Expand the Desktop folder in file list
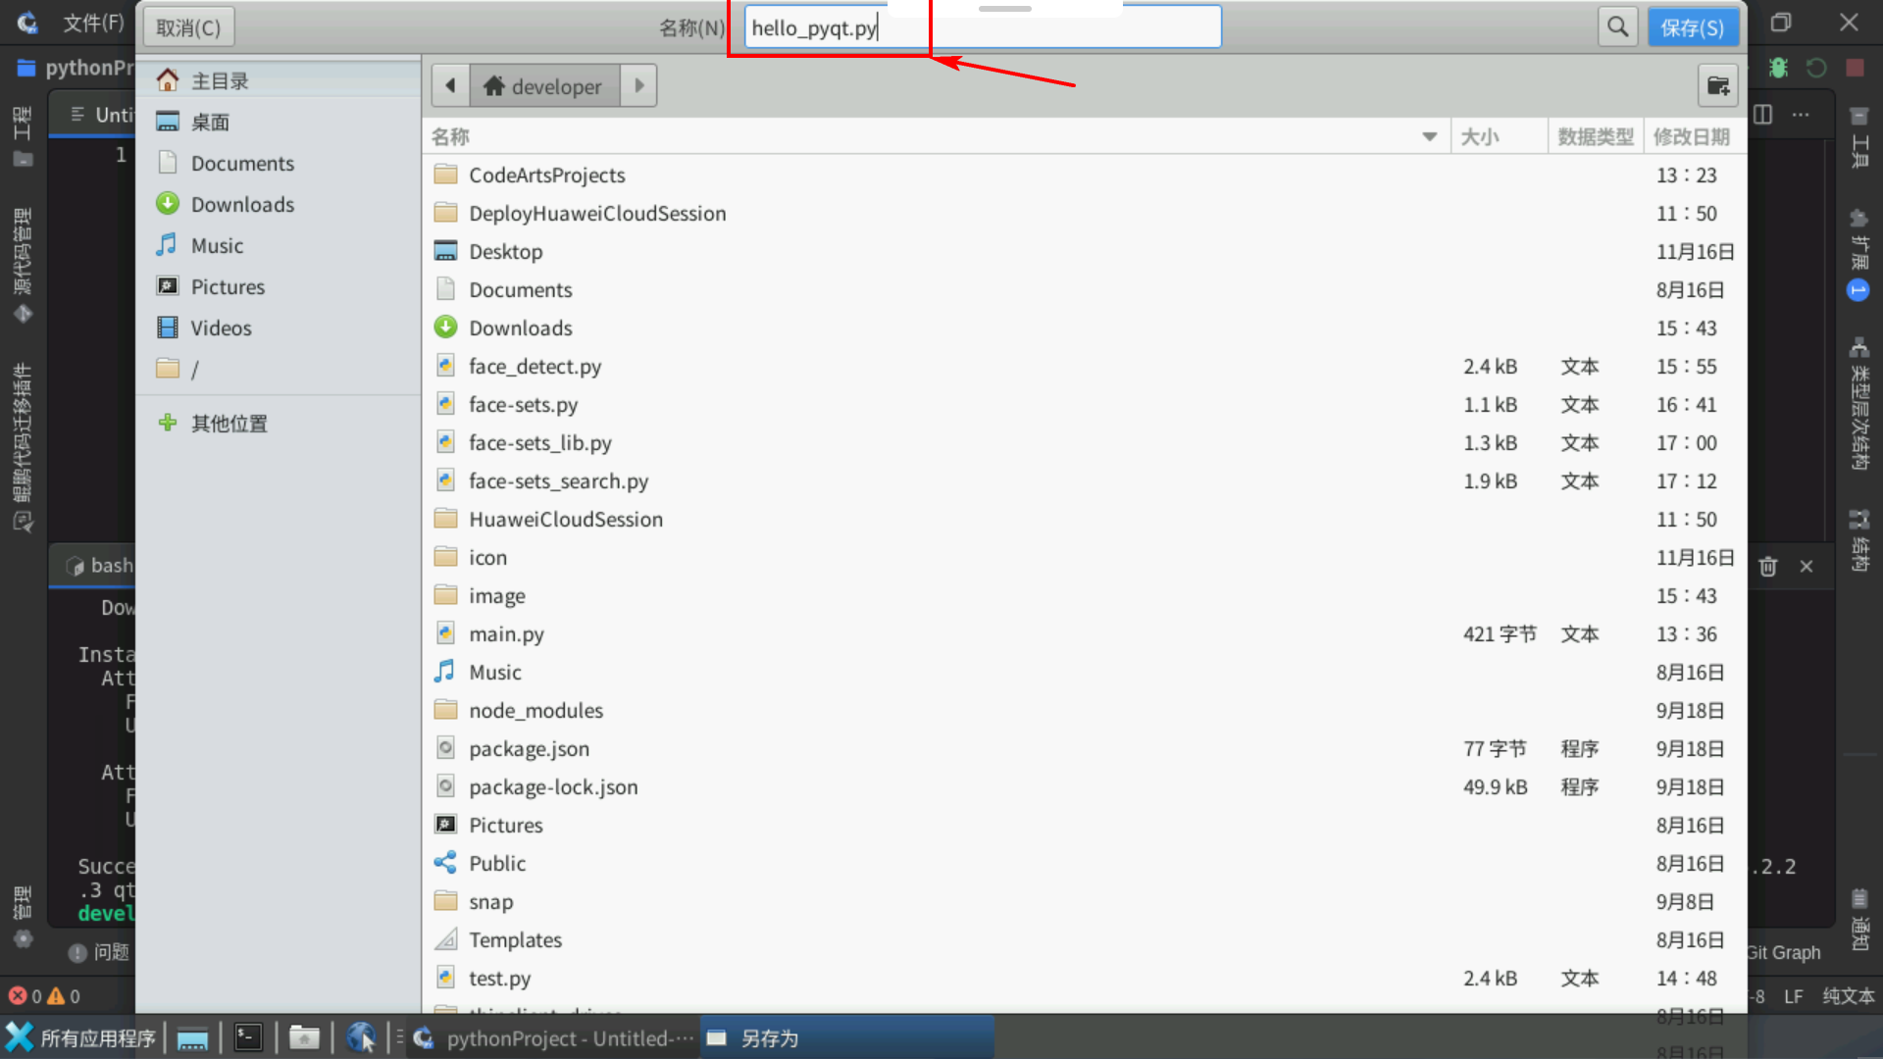Image resolution: width=1883 pixels, height=1059 pixels. coord(504,251)
